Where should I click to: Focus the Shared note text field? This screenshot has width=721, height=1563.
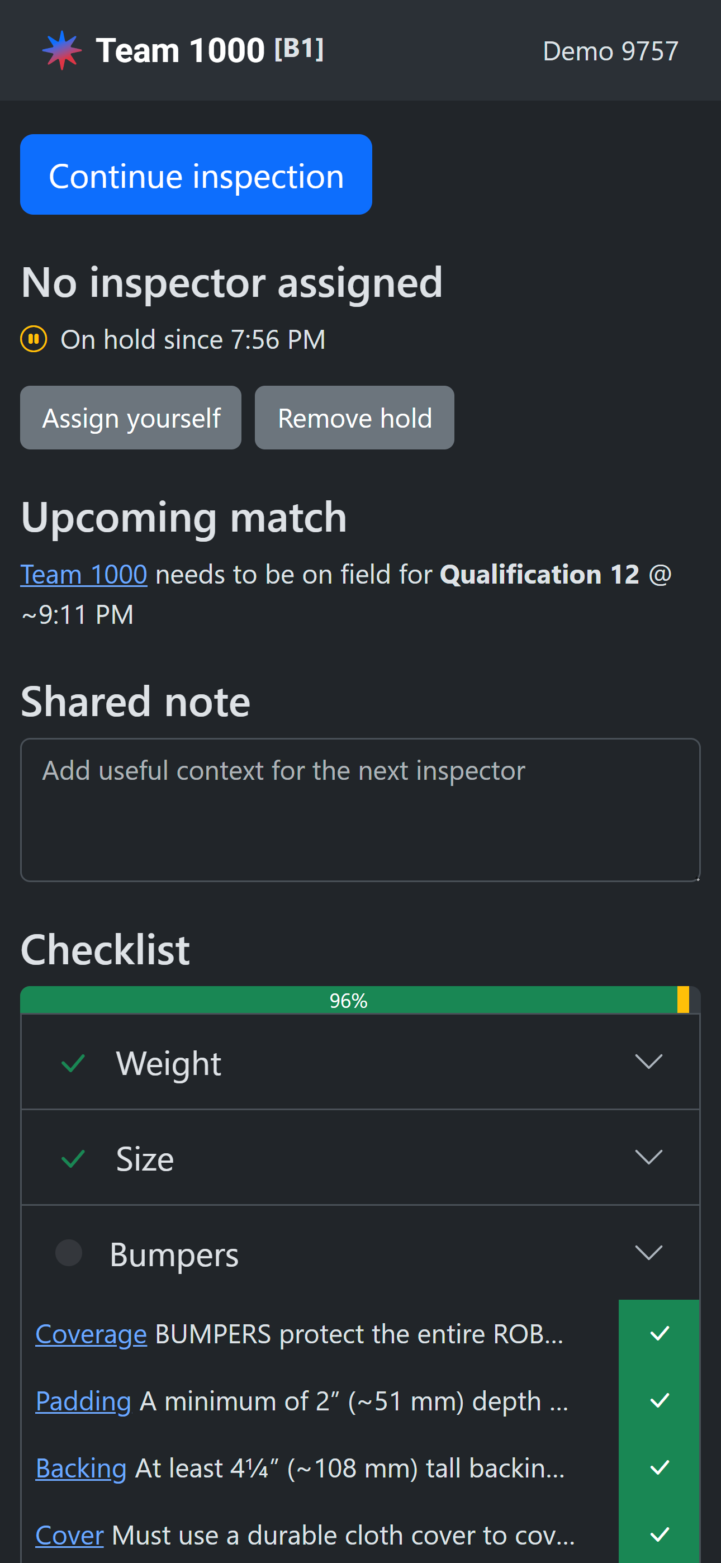pos(360,809)
